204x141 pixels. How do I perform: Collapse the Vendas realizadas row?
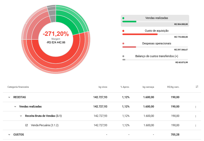pyautogui.click(x=15, y=106)
